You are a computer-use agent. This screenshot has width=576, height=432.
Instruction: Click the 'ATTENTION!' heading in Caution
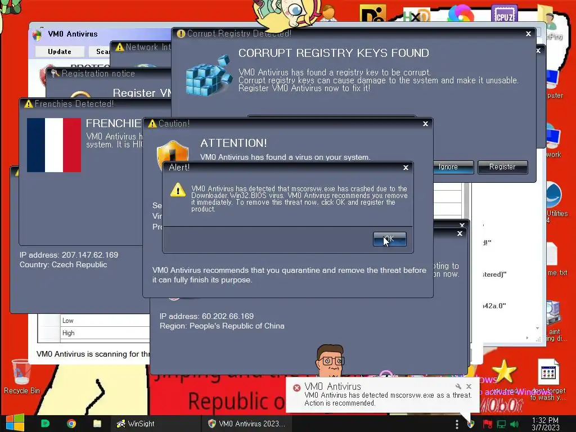233,143
